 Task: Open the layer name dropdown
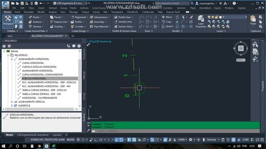246,17
